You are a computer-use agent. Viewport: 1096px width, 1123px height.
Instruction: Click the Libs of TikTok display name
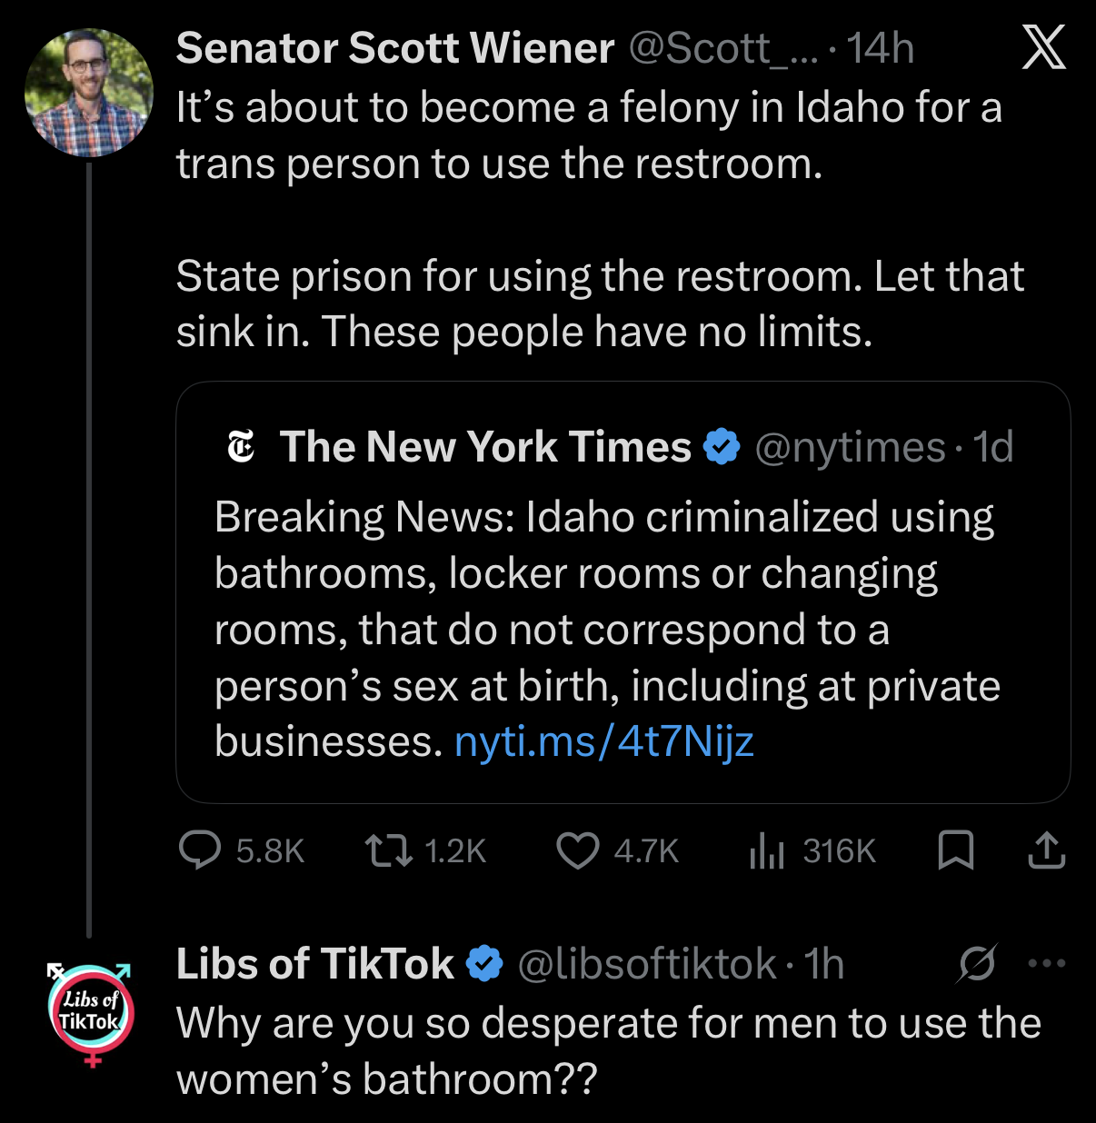[x=314, y=963]
